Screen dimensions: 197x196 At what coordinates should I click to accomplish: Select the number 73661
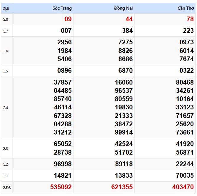click(x=185, y=132)
